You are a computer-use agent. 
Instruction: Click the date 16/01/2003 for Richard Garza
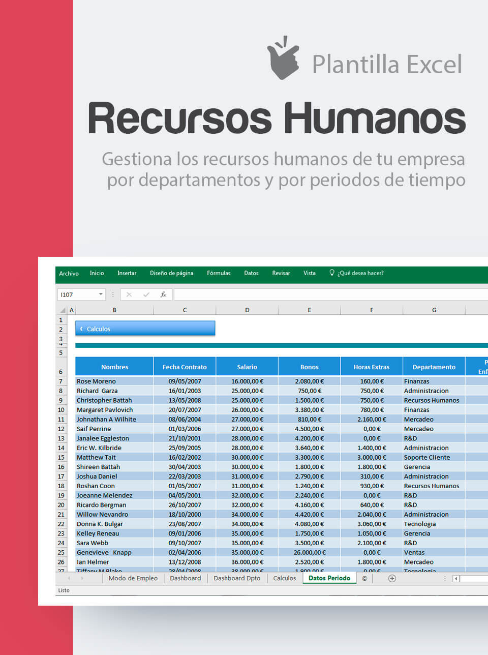coord(185,391)
